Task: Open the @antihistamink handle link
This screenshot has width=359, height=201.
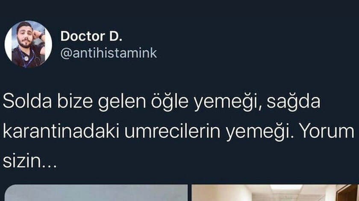Action: 109,53
